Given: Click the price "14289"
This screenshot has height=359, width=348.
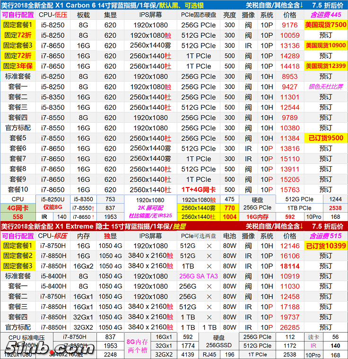Looking at the screenshot, I should (290, 56).
